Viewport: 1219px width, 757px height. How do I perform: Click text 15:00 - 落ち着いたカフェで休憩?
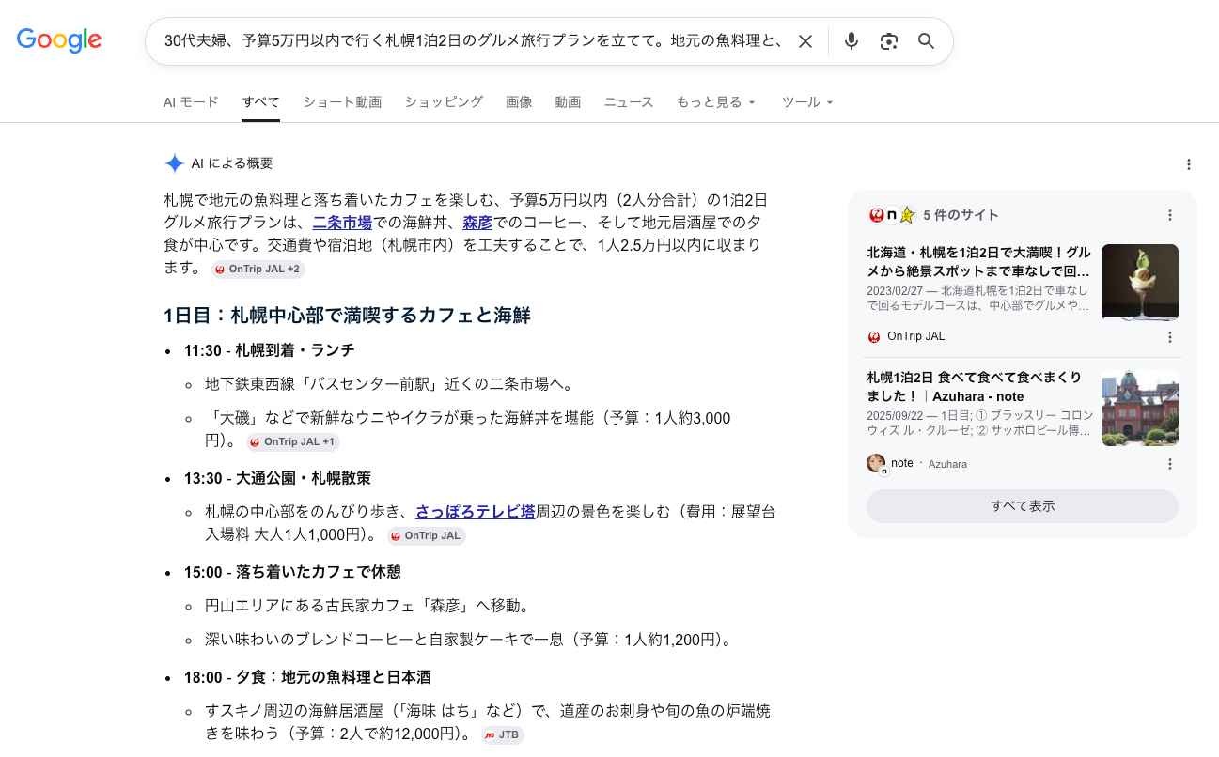[292, 572]
